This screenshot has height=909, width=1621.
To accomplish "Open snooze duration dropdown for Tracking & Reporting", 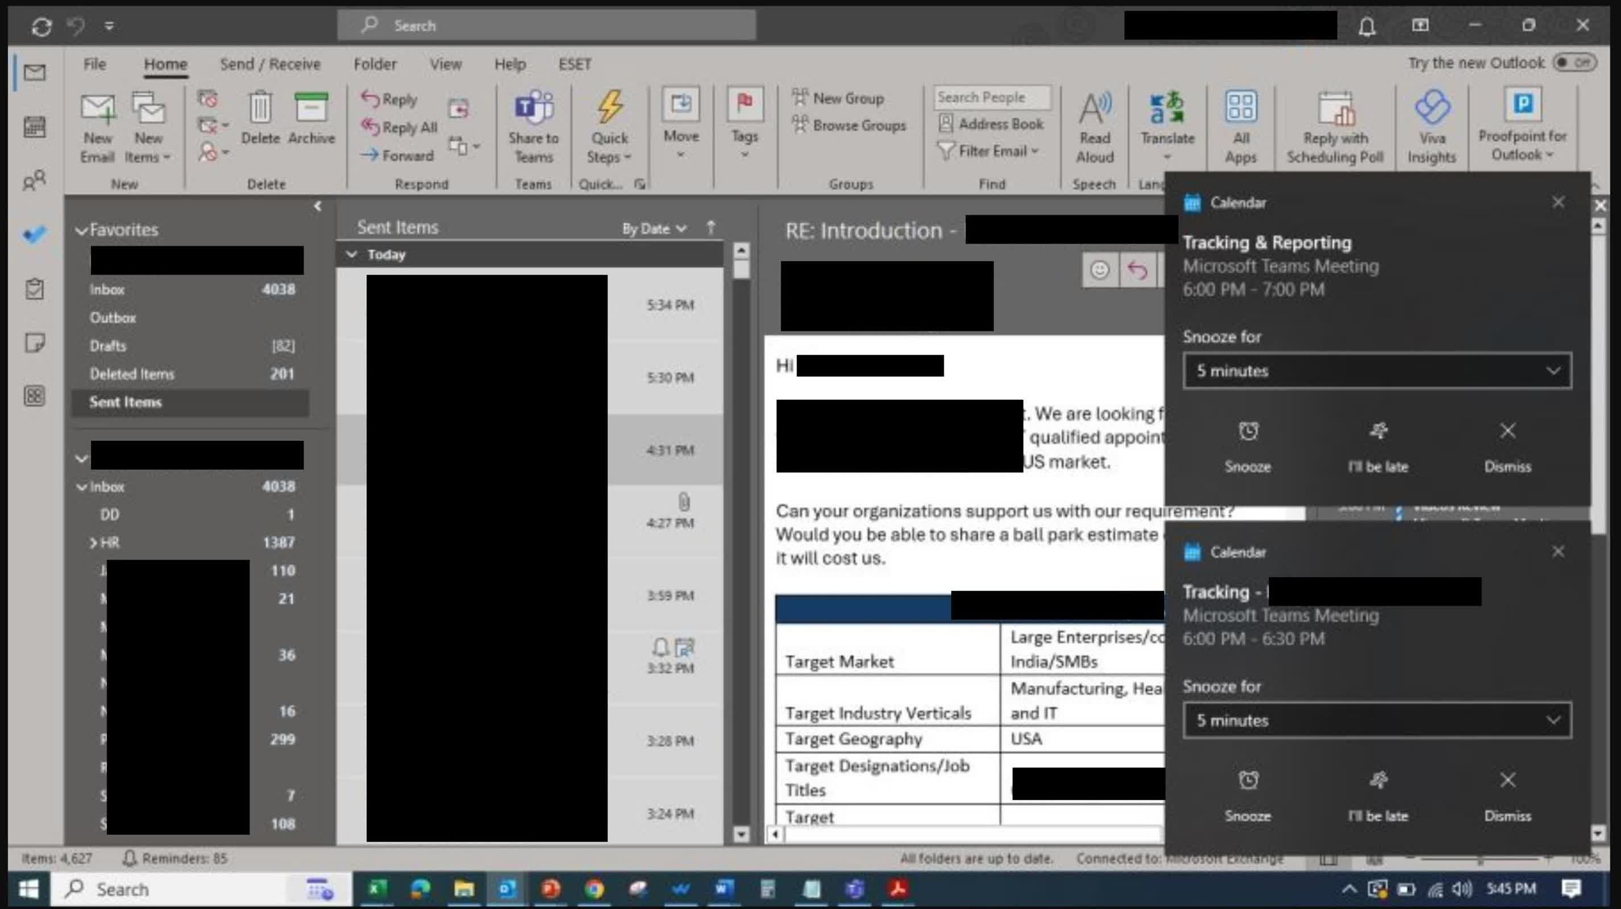I will 1376,371.
